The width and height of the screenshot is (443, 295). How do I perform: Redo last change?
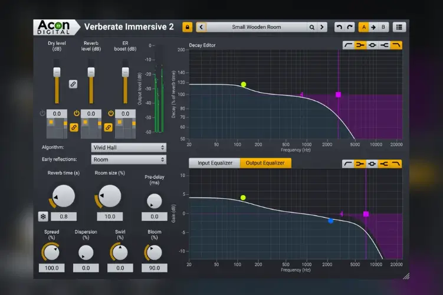tap(350, 27)
